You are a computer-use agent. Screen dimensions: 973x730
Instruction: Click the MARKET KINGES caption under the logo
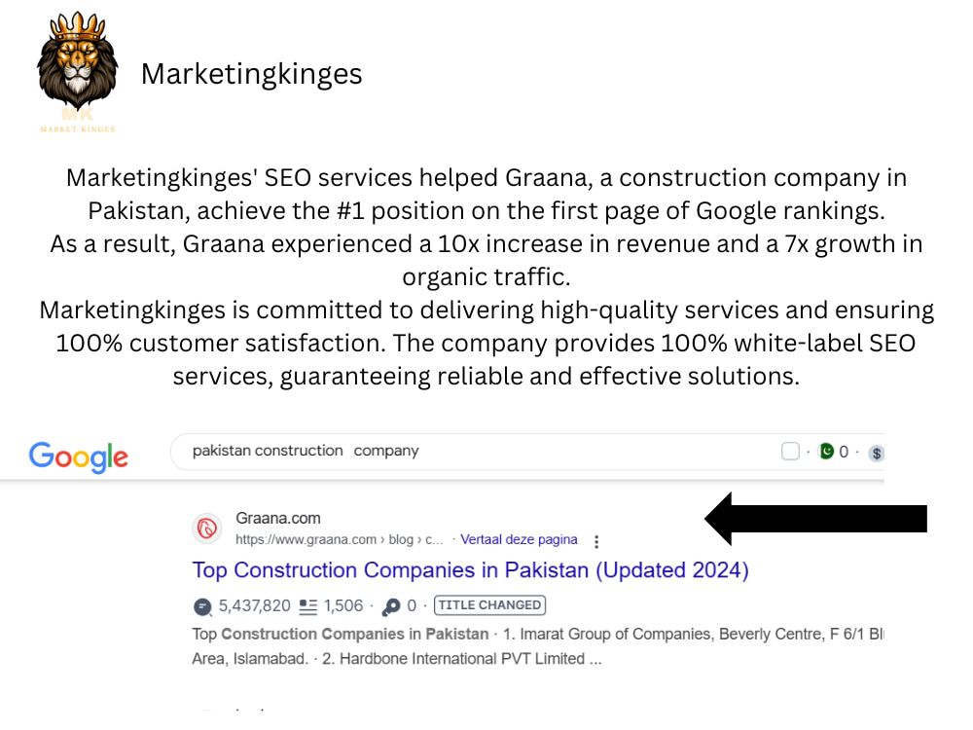[78, 129]
